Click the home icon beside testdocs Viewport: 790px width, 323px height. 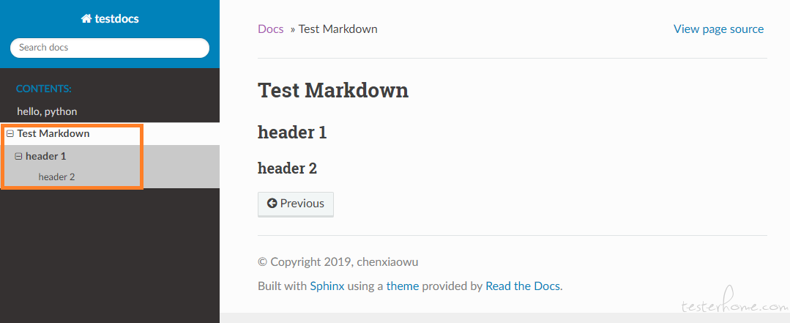click(x=86, y=19)
